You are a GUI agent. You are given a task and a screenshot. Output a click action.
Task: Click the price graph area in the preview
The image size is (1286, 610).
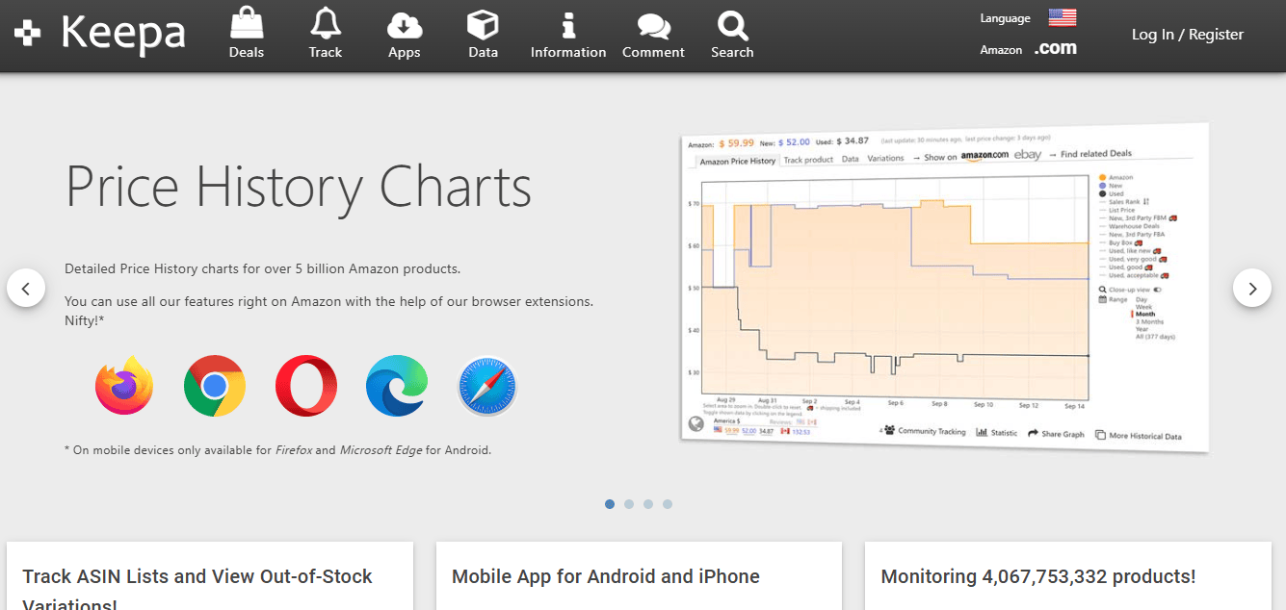[x=894, y=286]
